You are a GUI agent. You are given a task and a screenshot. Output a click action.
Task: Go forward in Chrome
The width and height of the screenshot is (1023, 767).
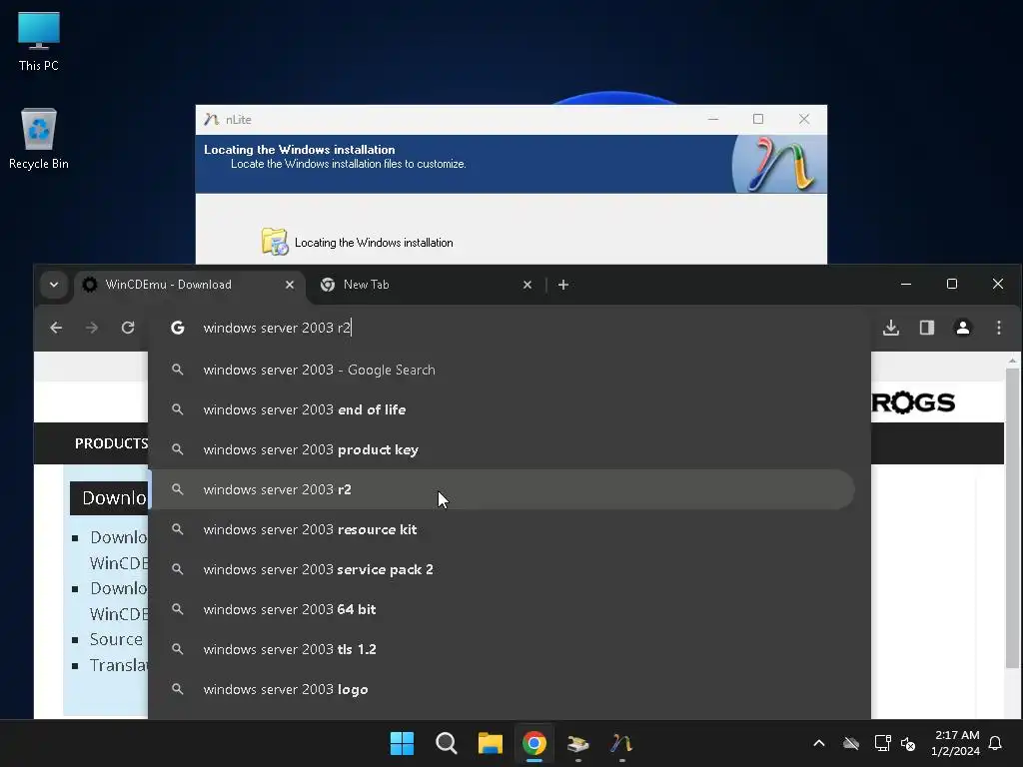[x=92, y=328]
